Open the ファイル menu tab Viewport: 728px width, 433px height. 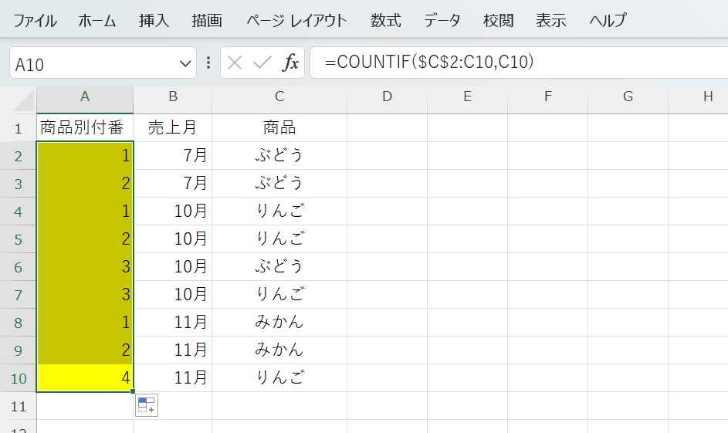tap(35, 21)
